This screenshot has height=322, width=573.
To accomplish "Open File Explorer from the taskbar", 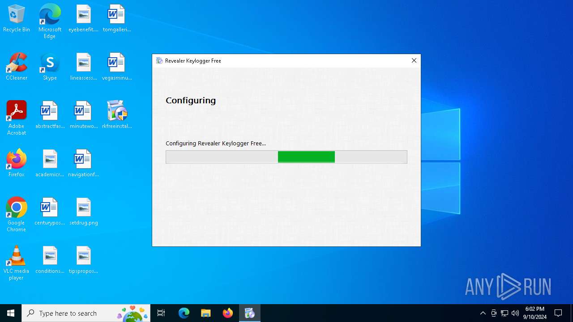I will 206,313.
